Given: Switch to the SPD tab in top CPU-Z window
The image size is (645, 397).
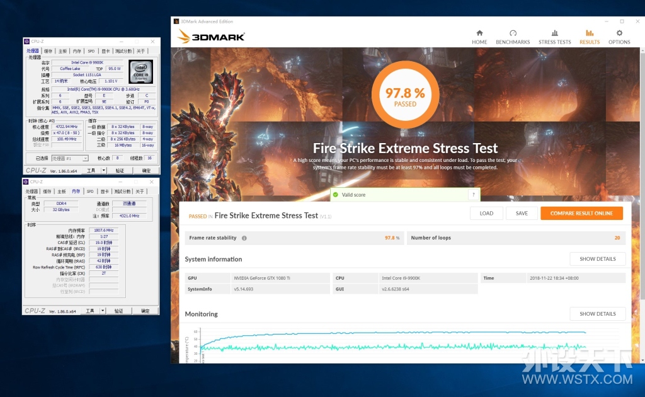Looking at the screenshot, I should pos(91,51).
